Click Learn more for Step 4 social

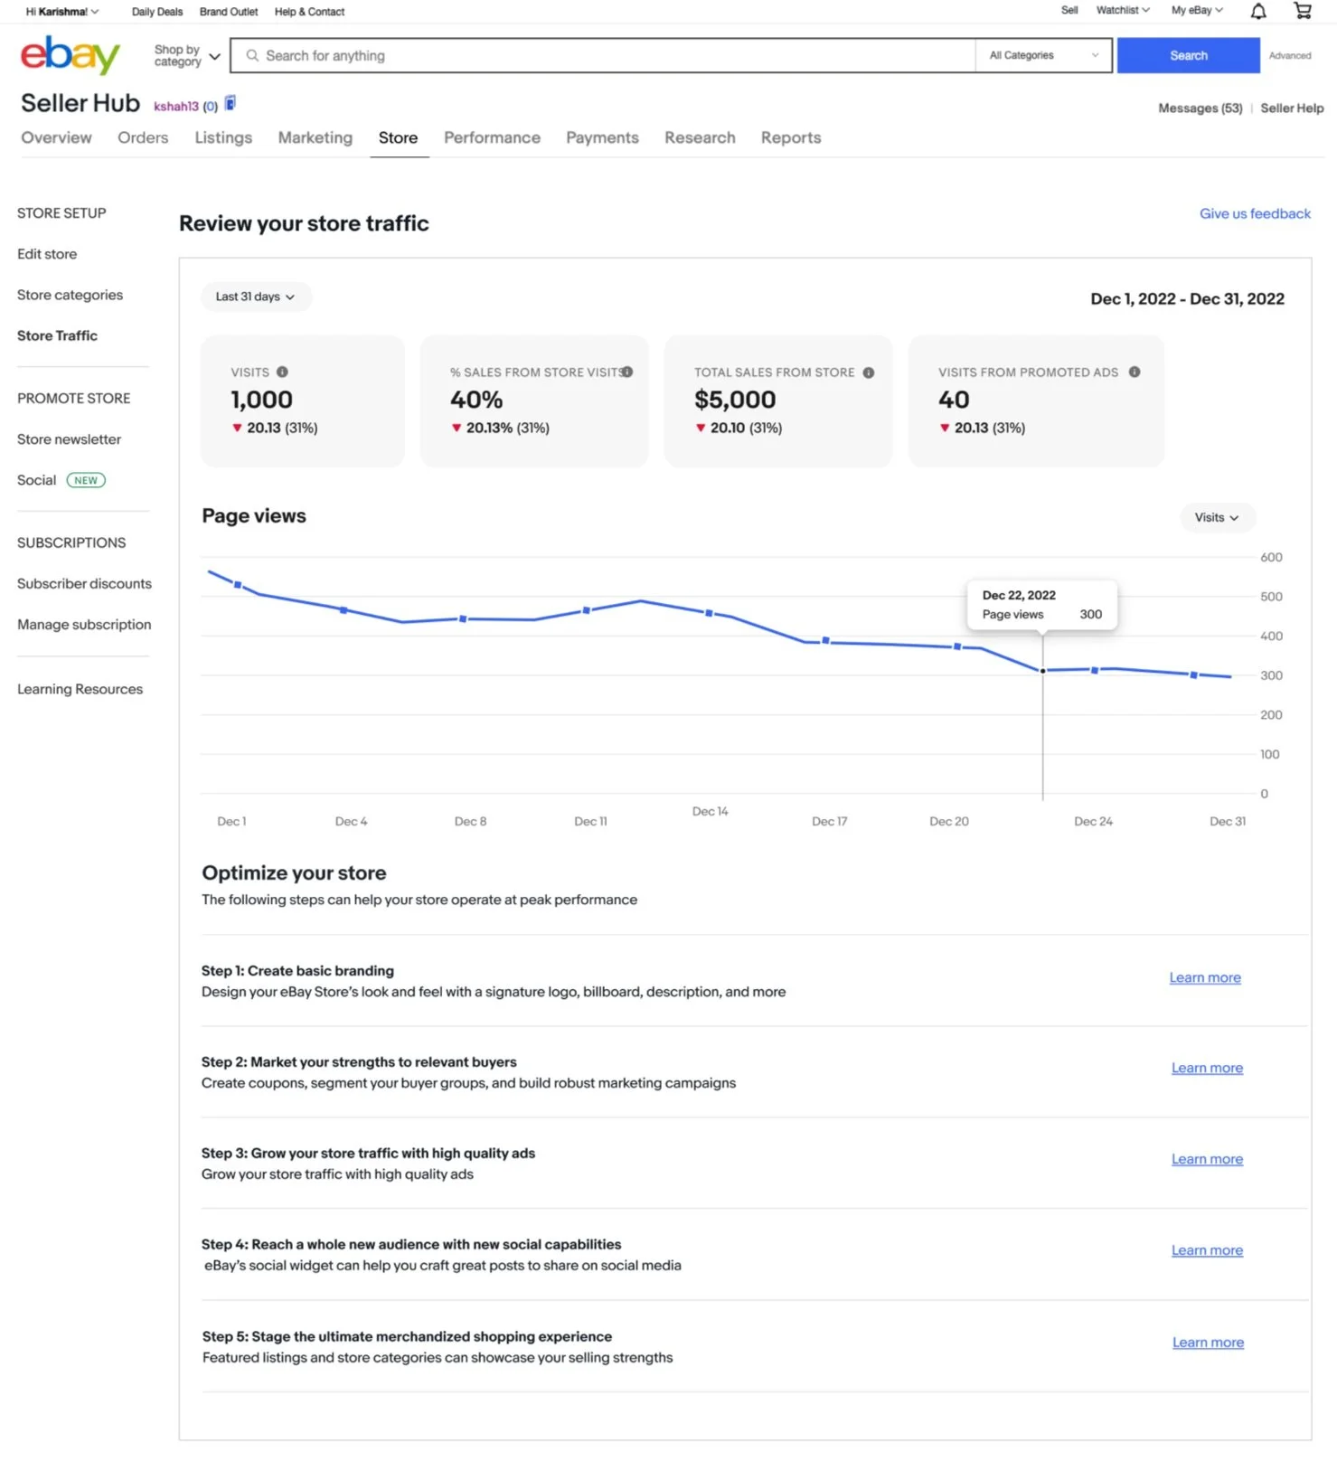(x=1207, y=1250)
